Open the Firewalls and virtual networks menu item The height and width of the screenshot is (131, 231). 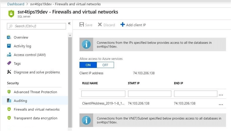coord(37,109)
